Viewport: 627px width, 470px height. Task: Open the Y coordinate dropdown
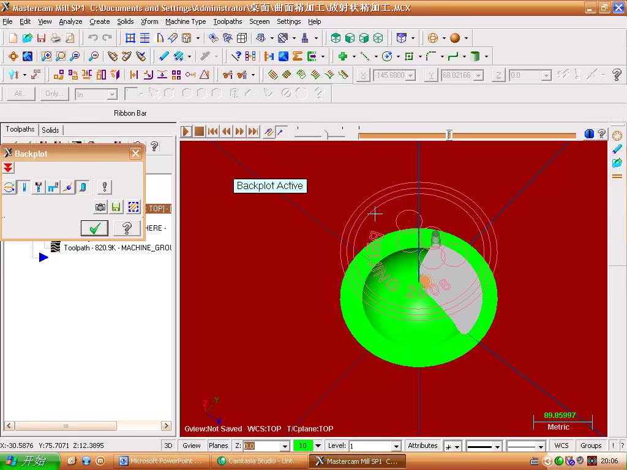[479, 75]
